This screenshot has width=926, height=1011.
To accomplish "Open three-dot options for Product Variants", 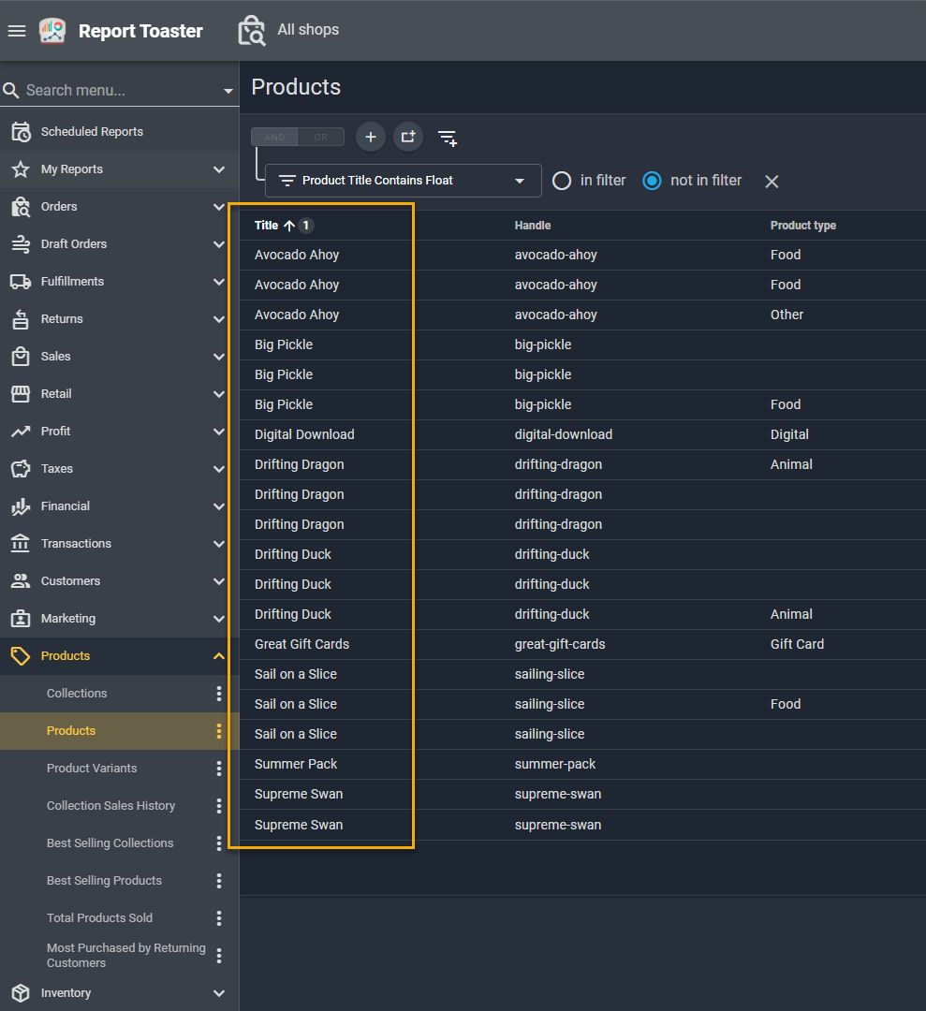I will pyautogui.click(x=219, y=769).
